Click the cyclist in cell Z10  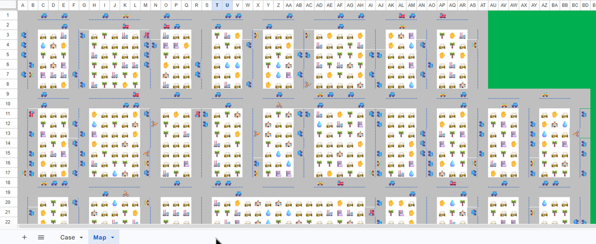coord(279,104)
